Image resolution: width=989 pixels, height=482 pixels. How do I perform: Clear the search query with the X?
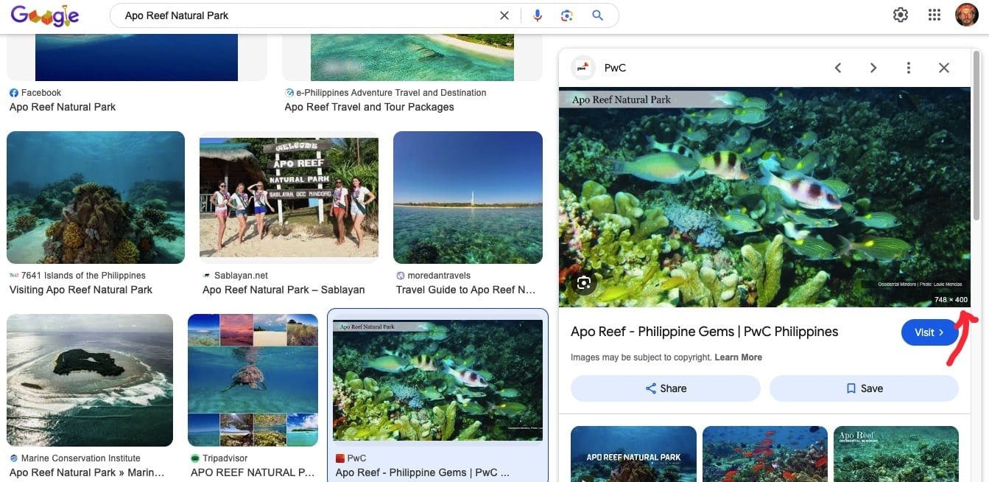[x=504, y=15]
